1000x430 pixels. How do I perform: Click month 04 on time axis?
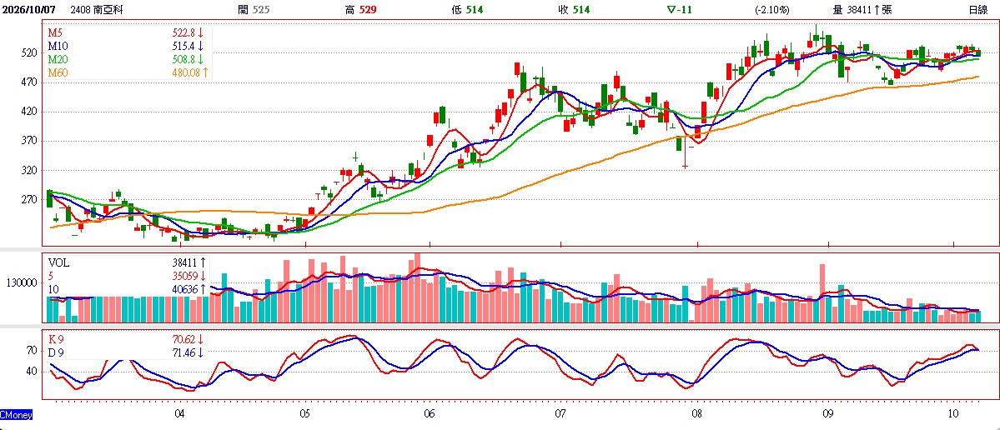point(180,413)
